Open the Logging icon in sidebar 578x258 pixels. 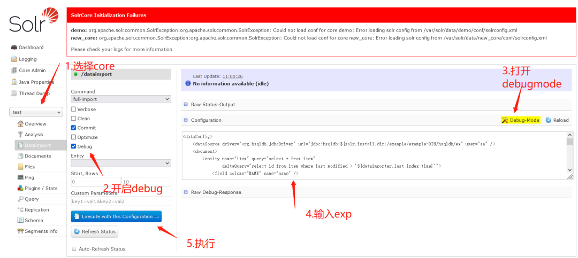[14, 59]
